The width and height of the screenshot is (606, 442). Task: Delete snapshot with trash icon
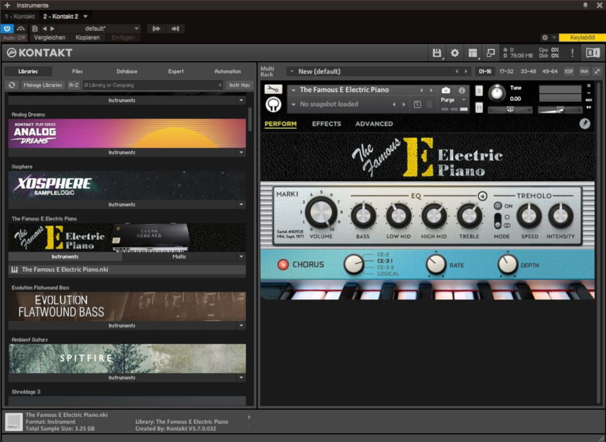coord(429,104)
